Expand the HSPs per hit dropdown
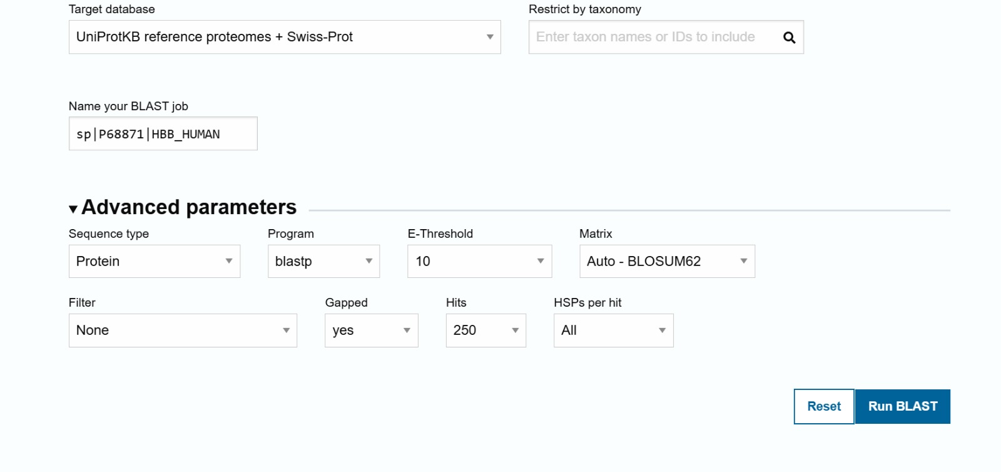This screenshot has width=1001, height=472. coord(613,331)
